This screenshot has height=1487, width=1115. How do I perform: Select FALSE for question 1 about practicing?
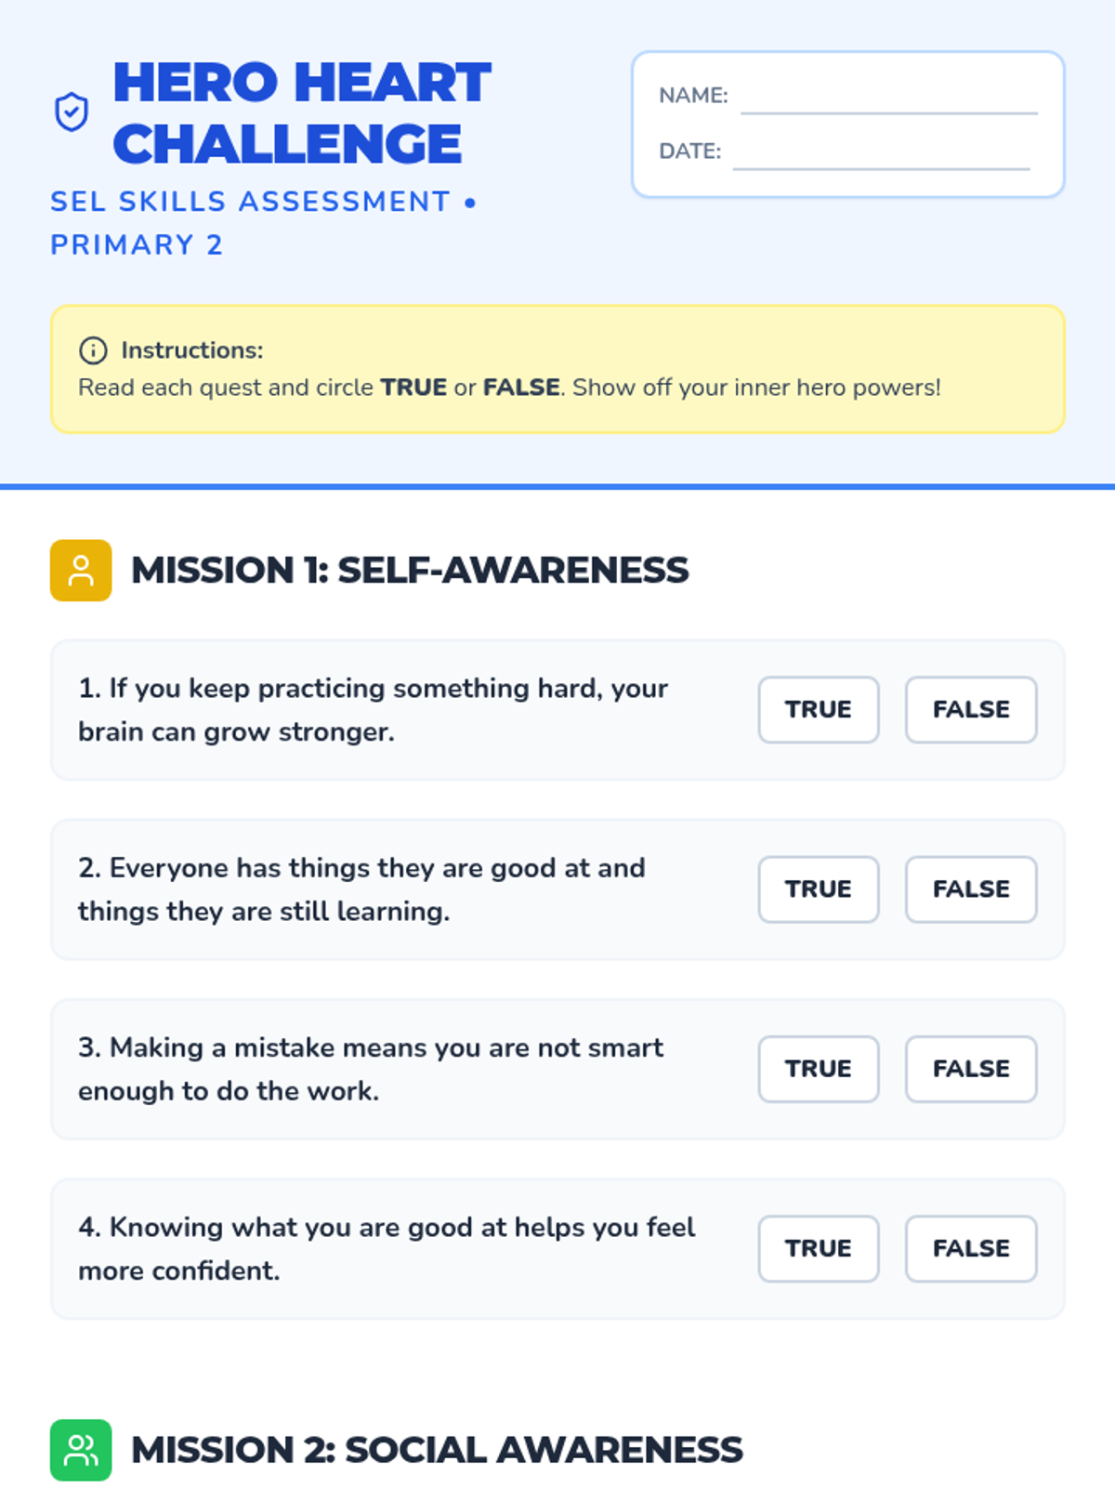[x=971, y=710]
